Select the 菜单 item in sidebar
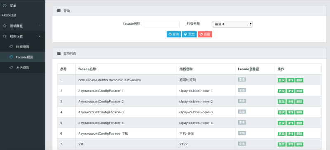The image size is (330, 150). [23, 6]
